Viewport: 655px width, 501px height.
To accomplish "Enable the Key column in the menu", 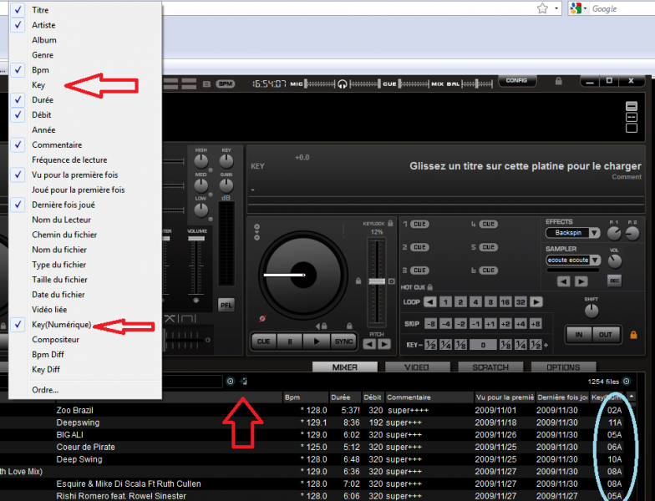I will coord(38,85).
